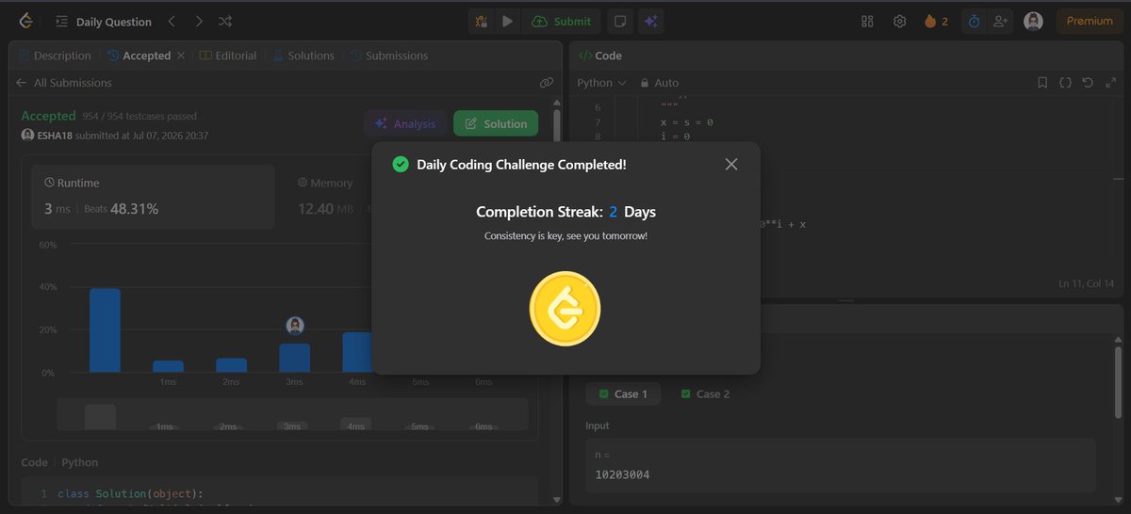Viewport: 1131px width, 514px height.
Task: Go to previous question arrow
Action: coord(171,21)
